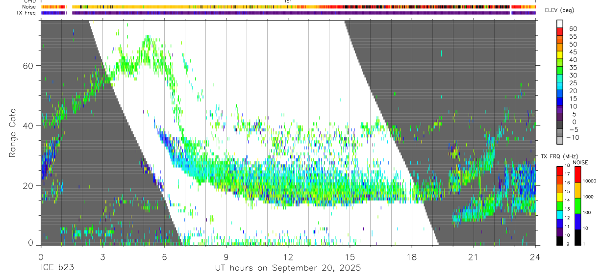Viewport: 602px width, 278px height.
Task: Click the TX Freq color strip above the plot
Action: tap(288, 13)
